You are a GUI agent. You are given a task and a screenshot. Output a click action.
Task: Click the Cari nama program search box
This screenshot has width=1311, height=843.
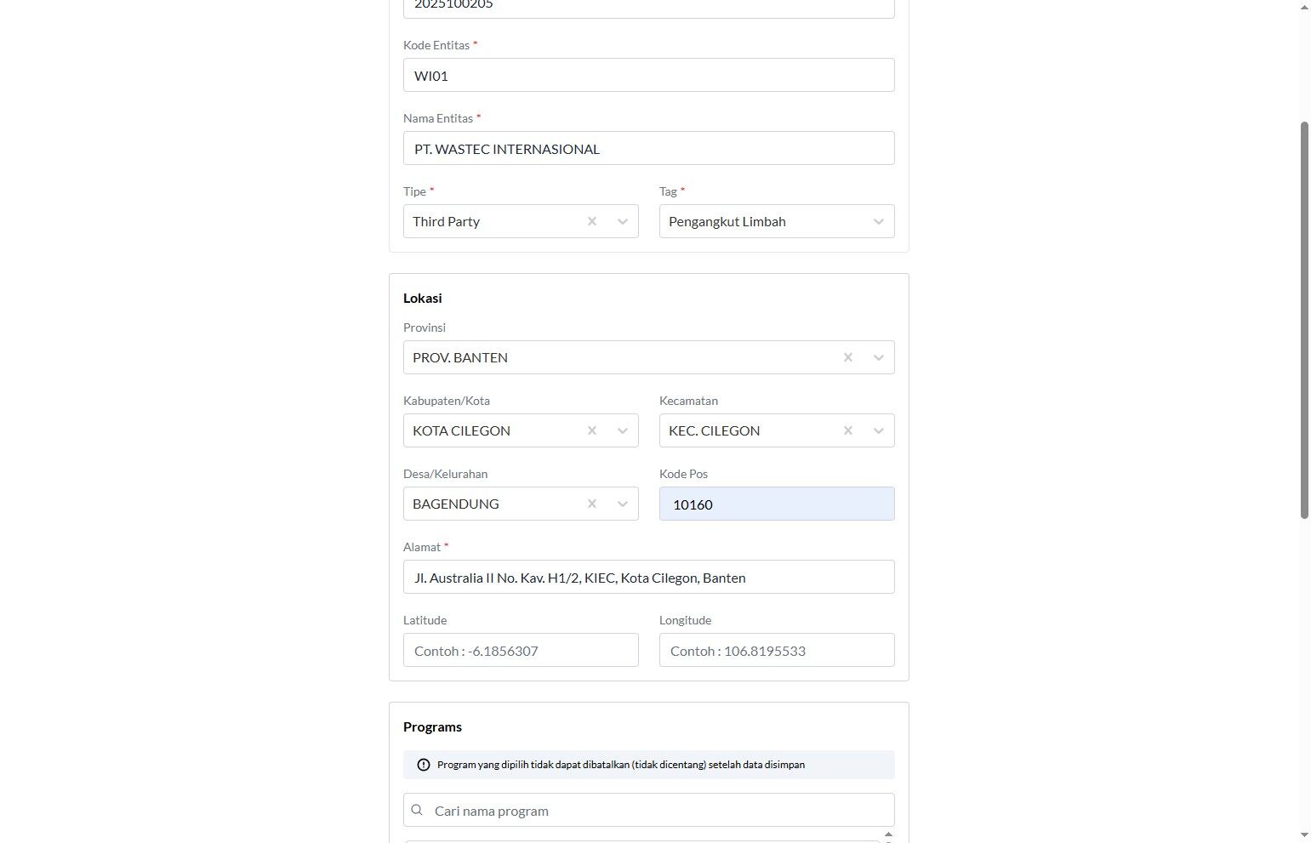649,810
